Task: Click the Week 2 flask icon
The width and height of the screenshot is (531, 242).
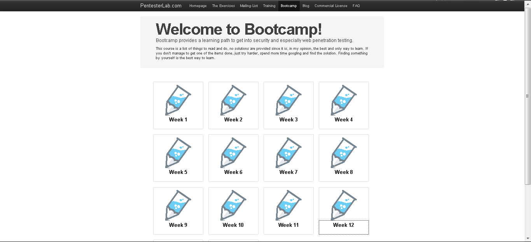Action: (x=233, y=100)
